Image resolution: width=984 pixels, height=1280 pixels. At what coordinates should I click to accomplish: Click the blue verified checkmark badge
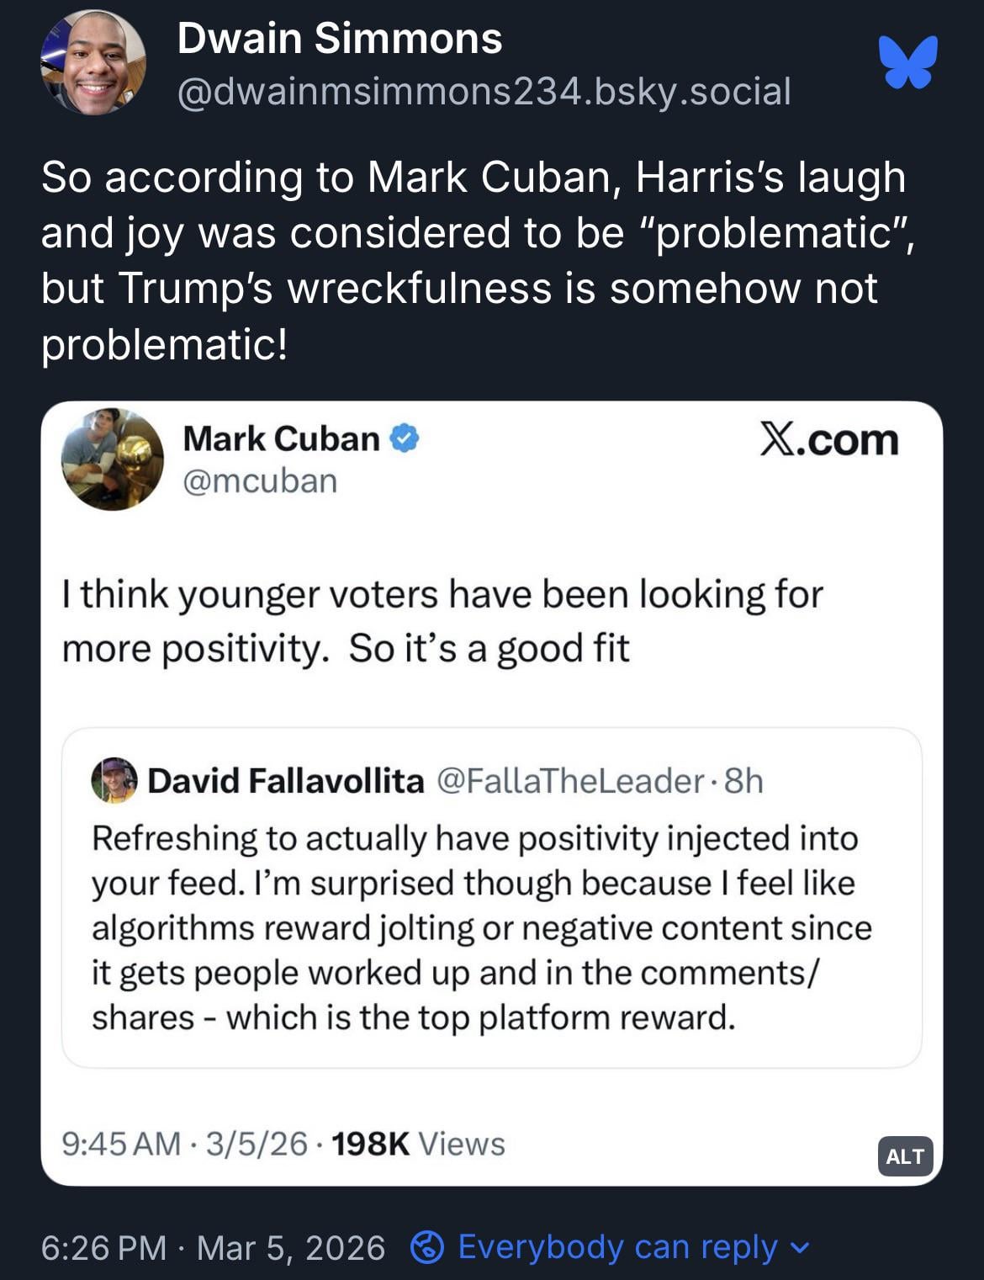405,438
